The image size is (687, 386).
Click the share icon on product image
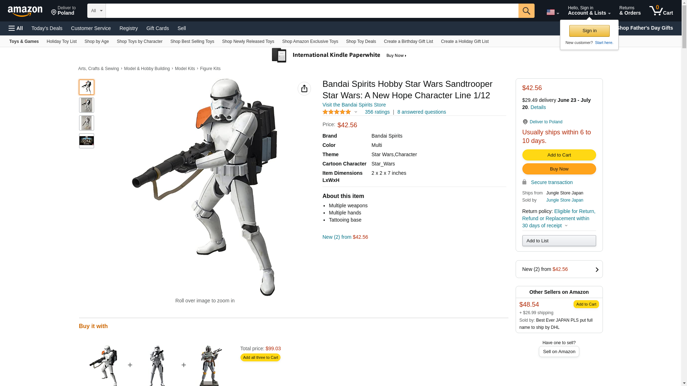tap(304, 89)
